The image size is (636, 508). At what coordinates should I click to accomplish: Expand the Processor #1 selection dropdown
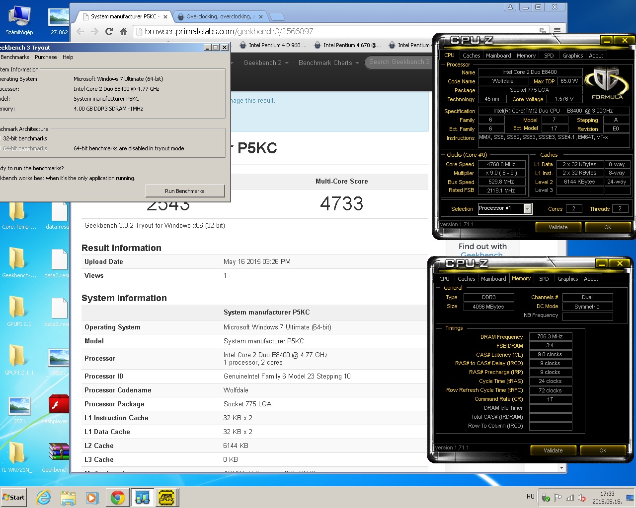click(527, 209)
